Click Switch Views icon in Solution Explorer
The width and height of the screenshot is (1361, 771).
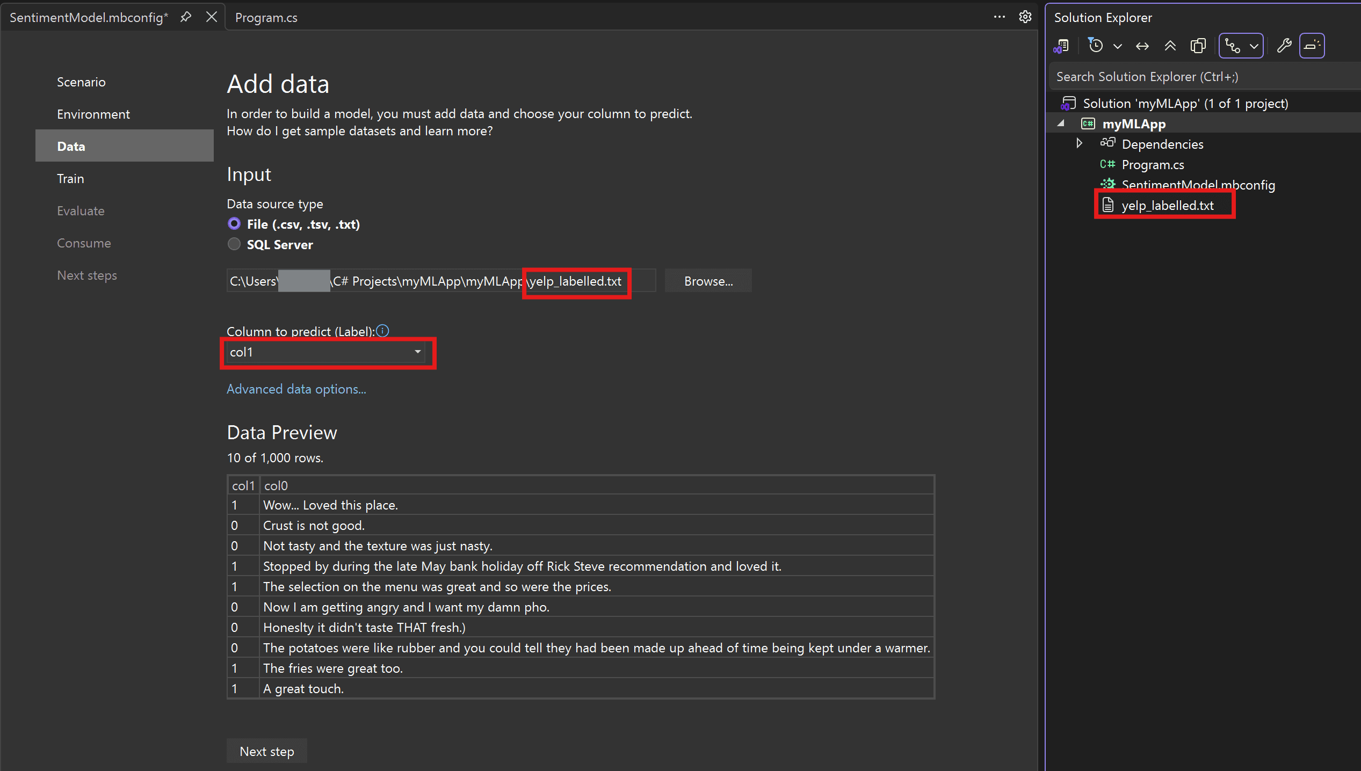click(1061, 46)
